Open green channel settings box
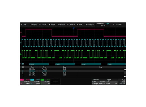Screen dimensions: 146x107 [x=45, y=82]
